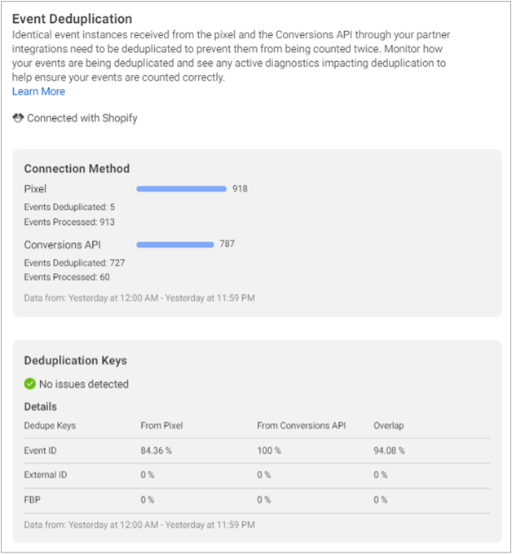Click the Dedupe Keys column header
This screenshot has height=554, width=512.
50,425
